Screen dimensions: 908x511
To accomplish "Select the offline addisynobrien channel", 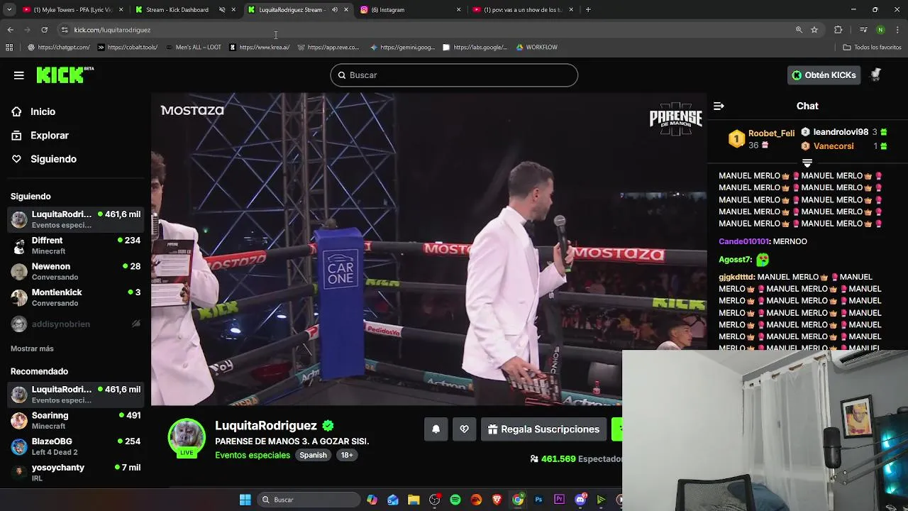I will 75,324.
